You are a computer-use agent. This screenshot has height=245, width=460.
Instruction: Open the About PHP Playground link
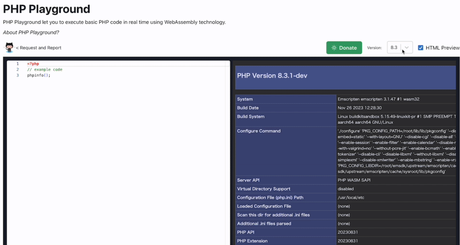[x=31, y=32]
